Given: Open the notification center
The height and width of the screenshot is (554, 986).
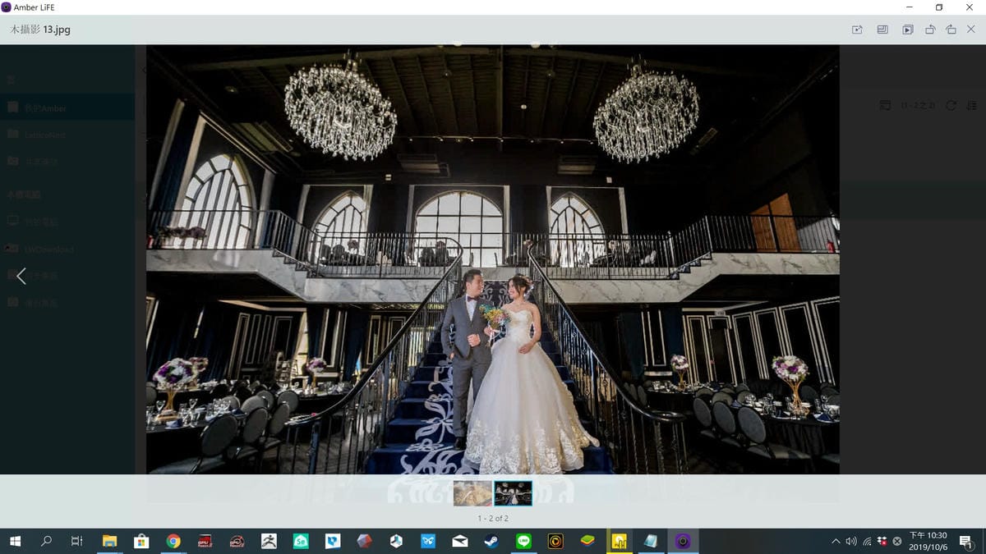Looking at the screenshot, I should 966,541.
